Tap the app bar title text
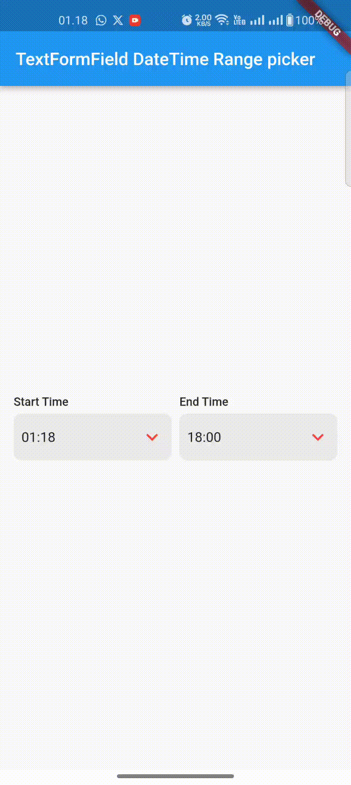The image size is (351, 785). (165, 59)
